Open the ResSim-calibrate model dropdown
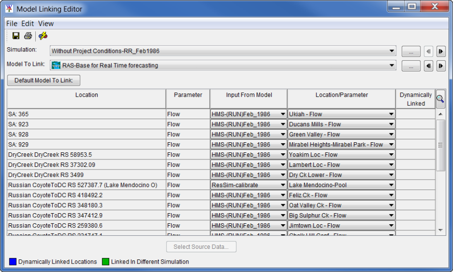This screenshot has width=453, height=272. pos(249,185)
